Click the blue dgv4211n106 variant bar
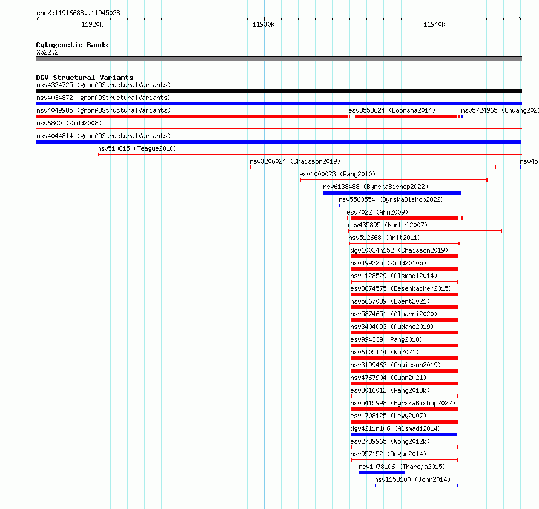The width and height of the screenshot is (539, 509). coord(404,434)
